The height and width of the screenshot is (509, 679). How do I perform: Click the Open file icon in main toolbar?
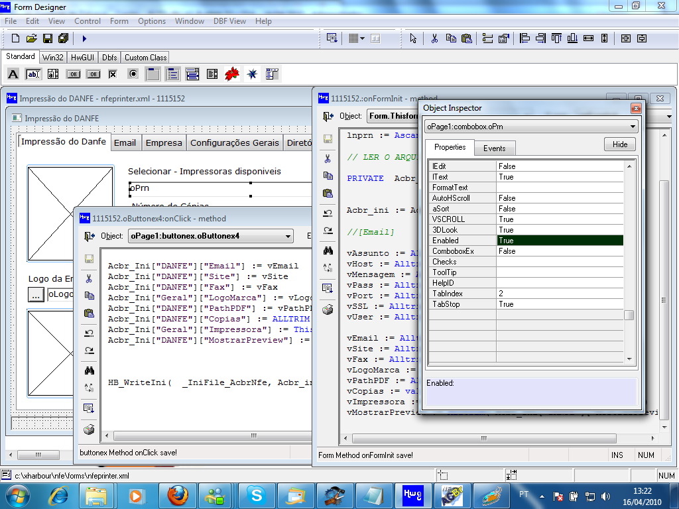click(x=31, y=38)
